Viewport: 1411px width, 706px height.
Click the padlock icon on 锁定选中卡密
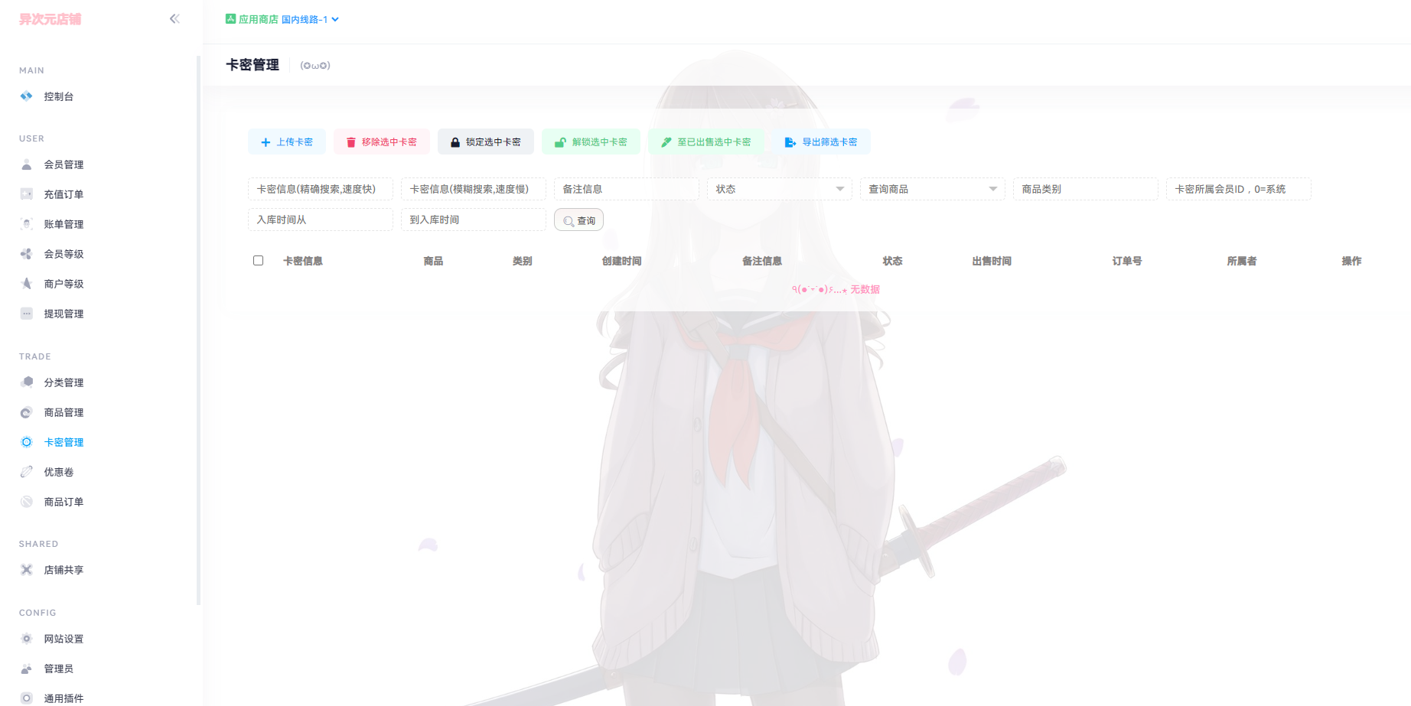(455, 142)
